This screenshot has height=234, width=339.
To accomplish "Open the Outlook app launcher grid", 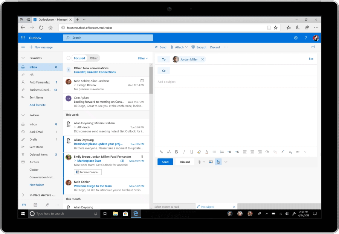I will pyautogui.click(x=23, y=38).
